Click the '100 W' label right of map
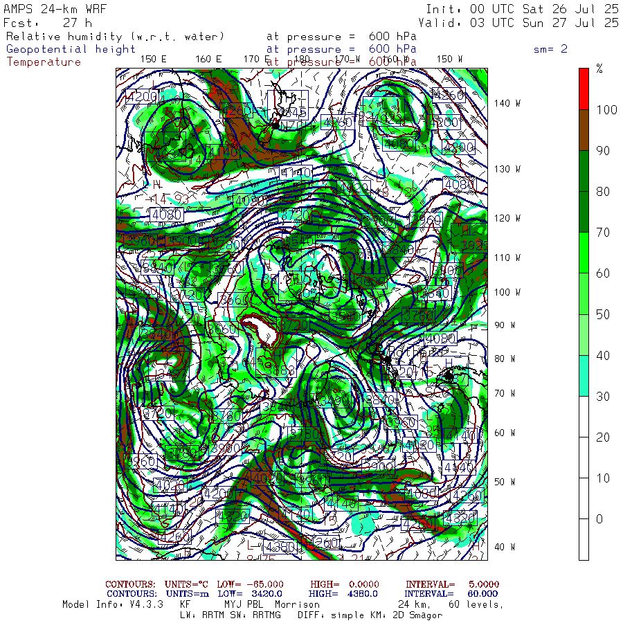Screen dimensions: 623x623 [x=507, y=292]
